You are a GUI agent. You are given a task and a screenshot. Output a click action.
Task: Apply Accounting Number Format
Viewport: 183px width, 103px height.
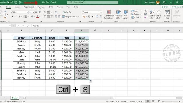[x=84, y=17]
